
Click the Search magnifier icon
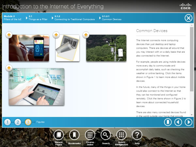(x=106, y=135)
